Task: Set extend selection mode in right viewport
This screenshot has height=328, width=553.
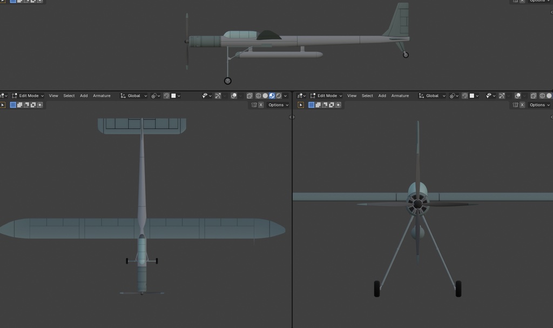Action: coord(318,105)
